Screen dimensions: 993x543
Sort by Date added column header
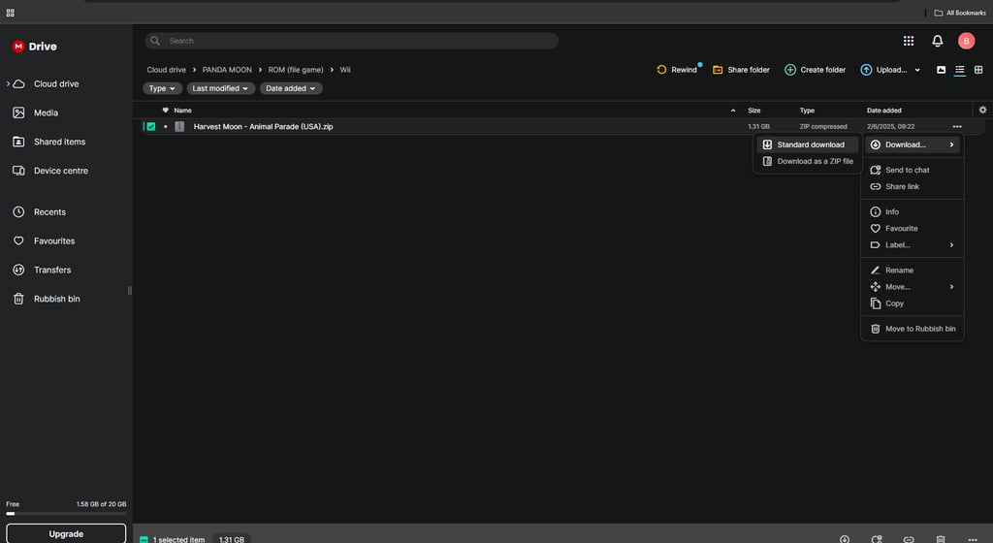point(883,111)
